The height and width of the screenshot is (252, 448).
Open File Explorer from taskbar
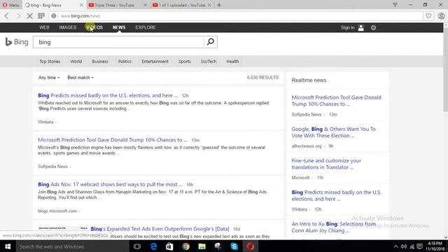(x=202, y=246)
